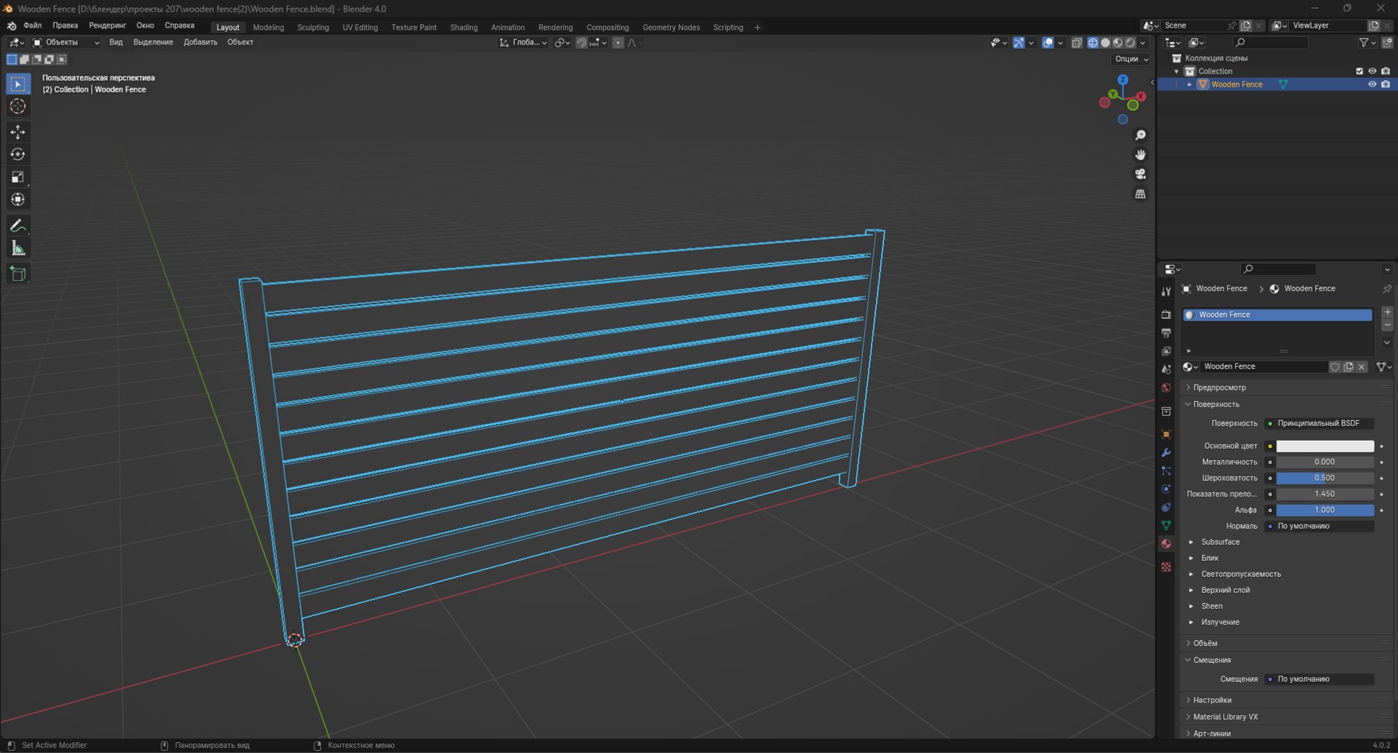This screenshot has width=1398, height=753.
Task: Open the Основной цвет color swatch
Action: (x=1324, y=446)
